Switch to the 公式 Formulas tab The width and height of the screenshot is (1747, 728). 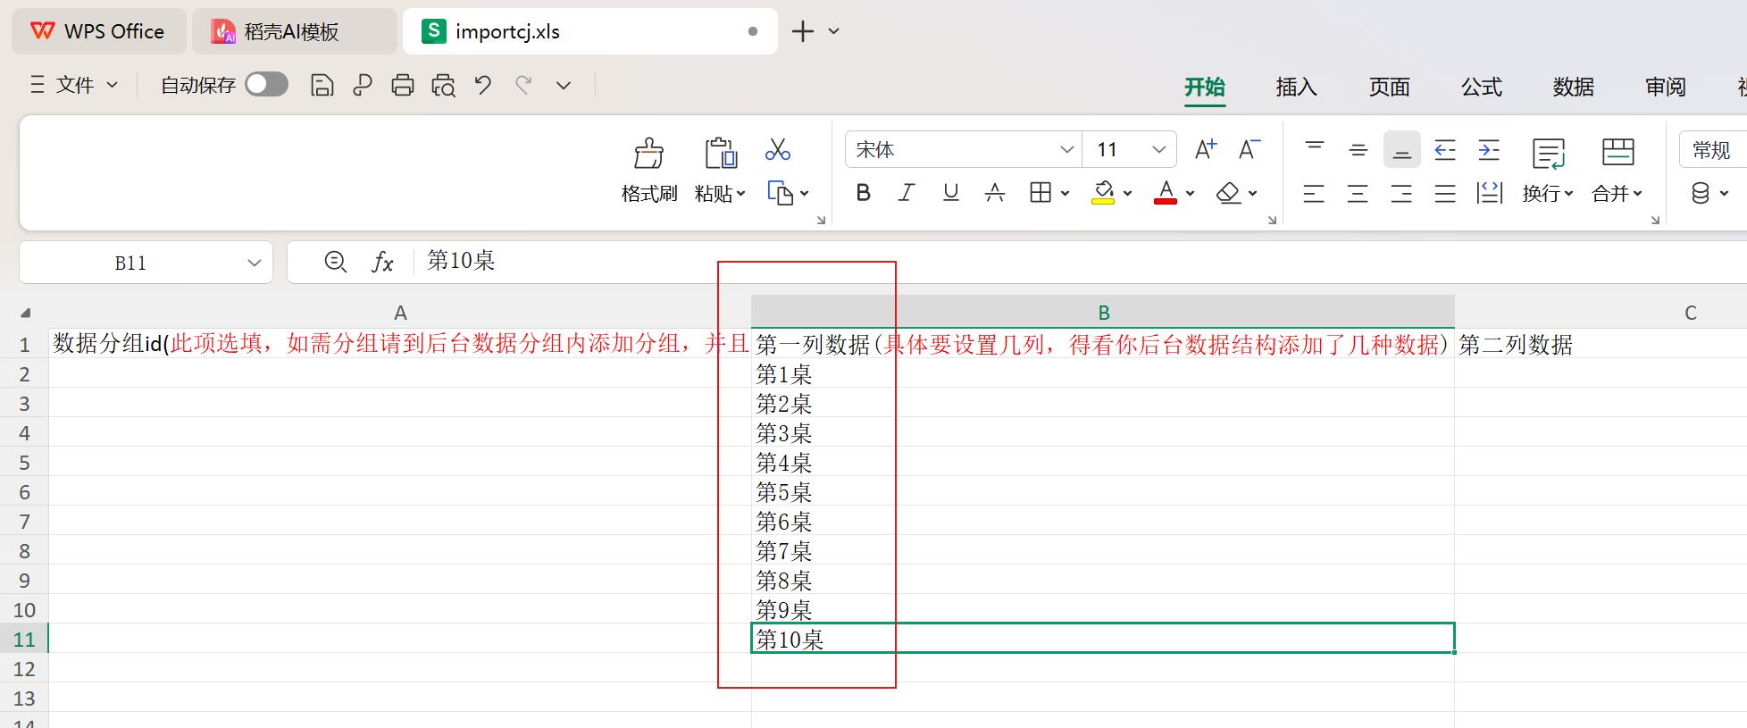click(1482, 87)
